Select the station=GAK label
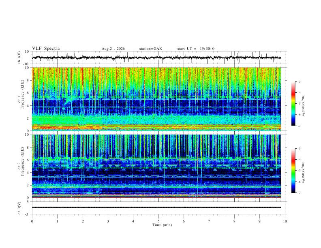This screenshot has width=321, height=248. point(150,49)
